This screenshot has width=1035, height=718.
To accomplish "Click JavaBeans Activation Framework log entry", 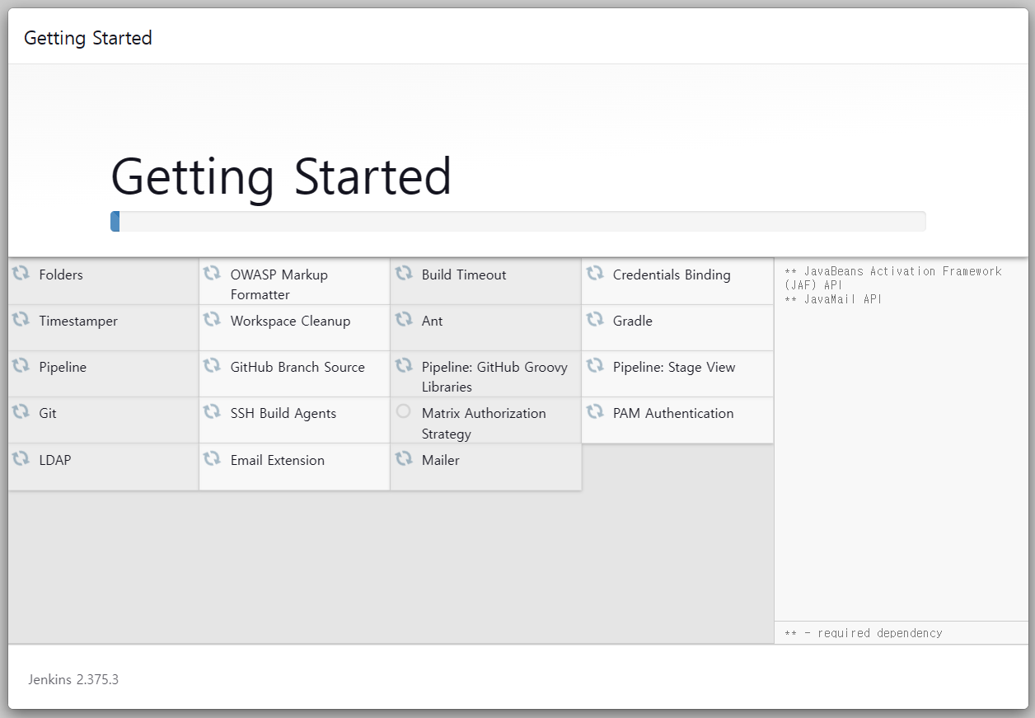I will click(893, 278).
